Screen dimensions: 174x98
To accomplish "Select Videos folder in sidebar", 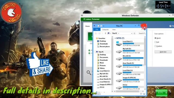I will click(x=102, y=68).
